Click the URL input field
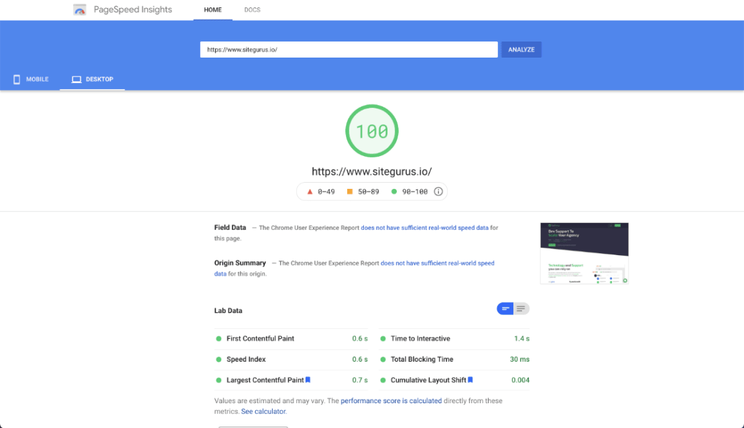The image size is (744, 428). 349,50
